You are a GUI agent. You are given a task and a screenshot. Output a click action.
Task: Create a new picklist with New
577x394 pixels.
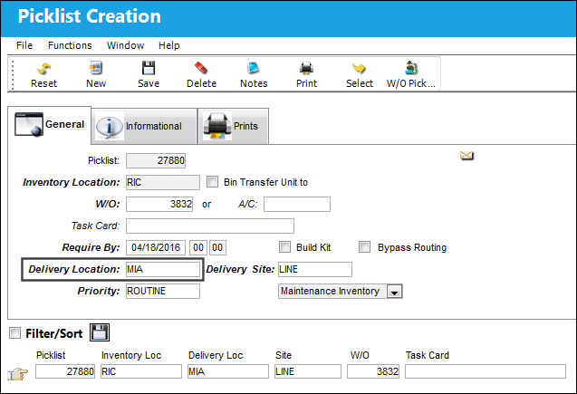96,74
